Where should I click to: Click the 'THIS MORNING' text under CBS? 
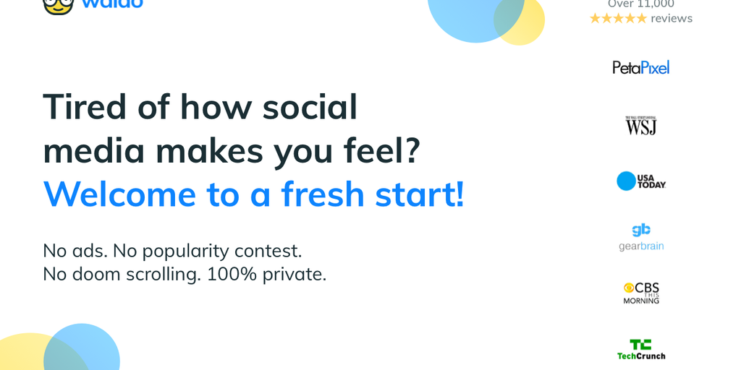click(641, 299)
